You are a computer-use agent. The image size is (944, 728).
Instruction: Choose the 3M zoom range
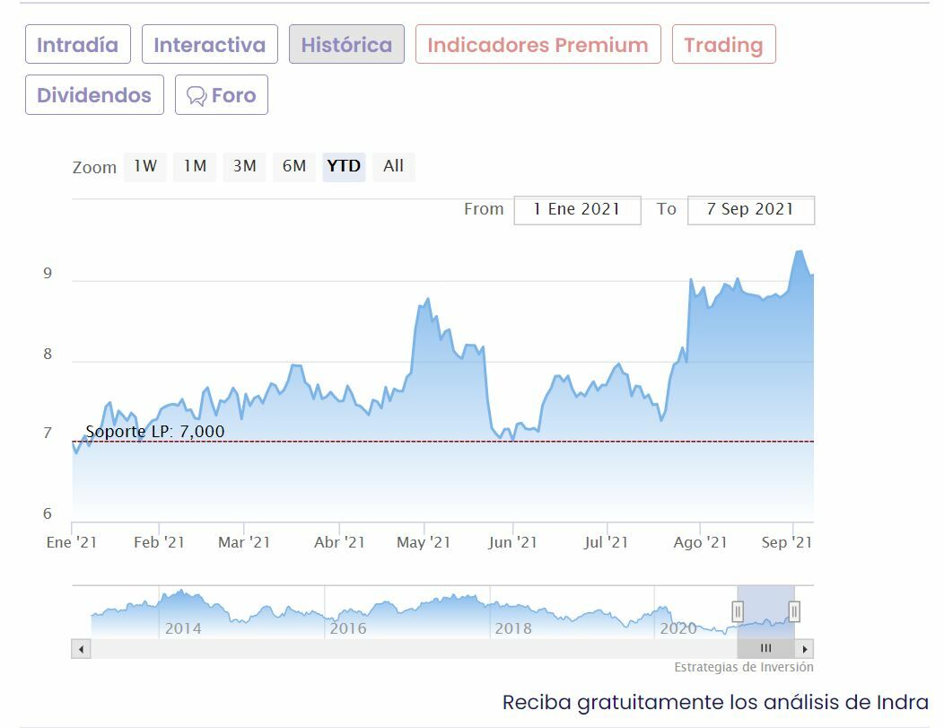pos(244,166)
